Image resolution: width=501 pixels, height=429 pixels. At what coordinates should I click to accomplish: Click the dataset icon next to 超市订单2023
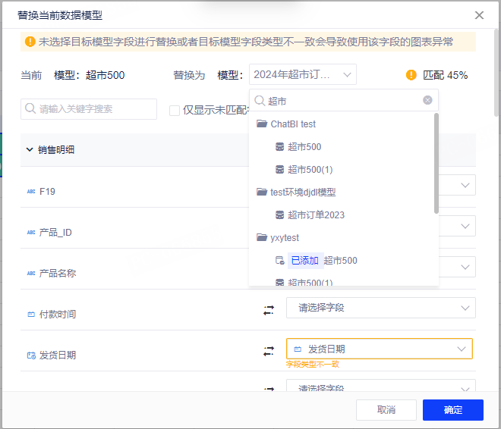coord(279,214)
